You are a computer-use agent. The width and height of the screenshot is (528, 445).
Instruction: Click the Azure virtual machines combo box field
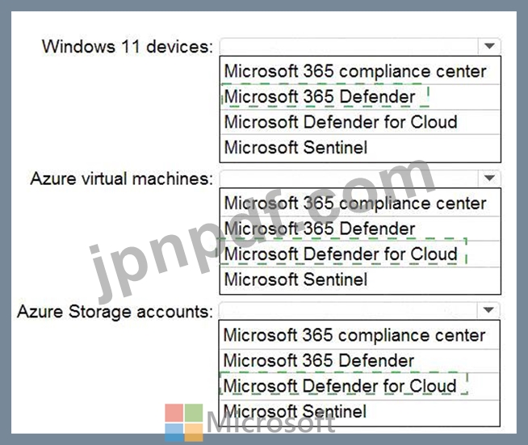point(360,178)
